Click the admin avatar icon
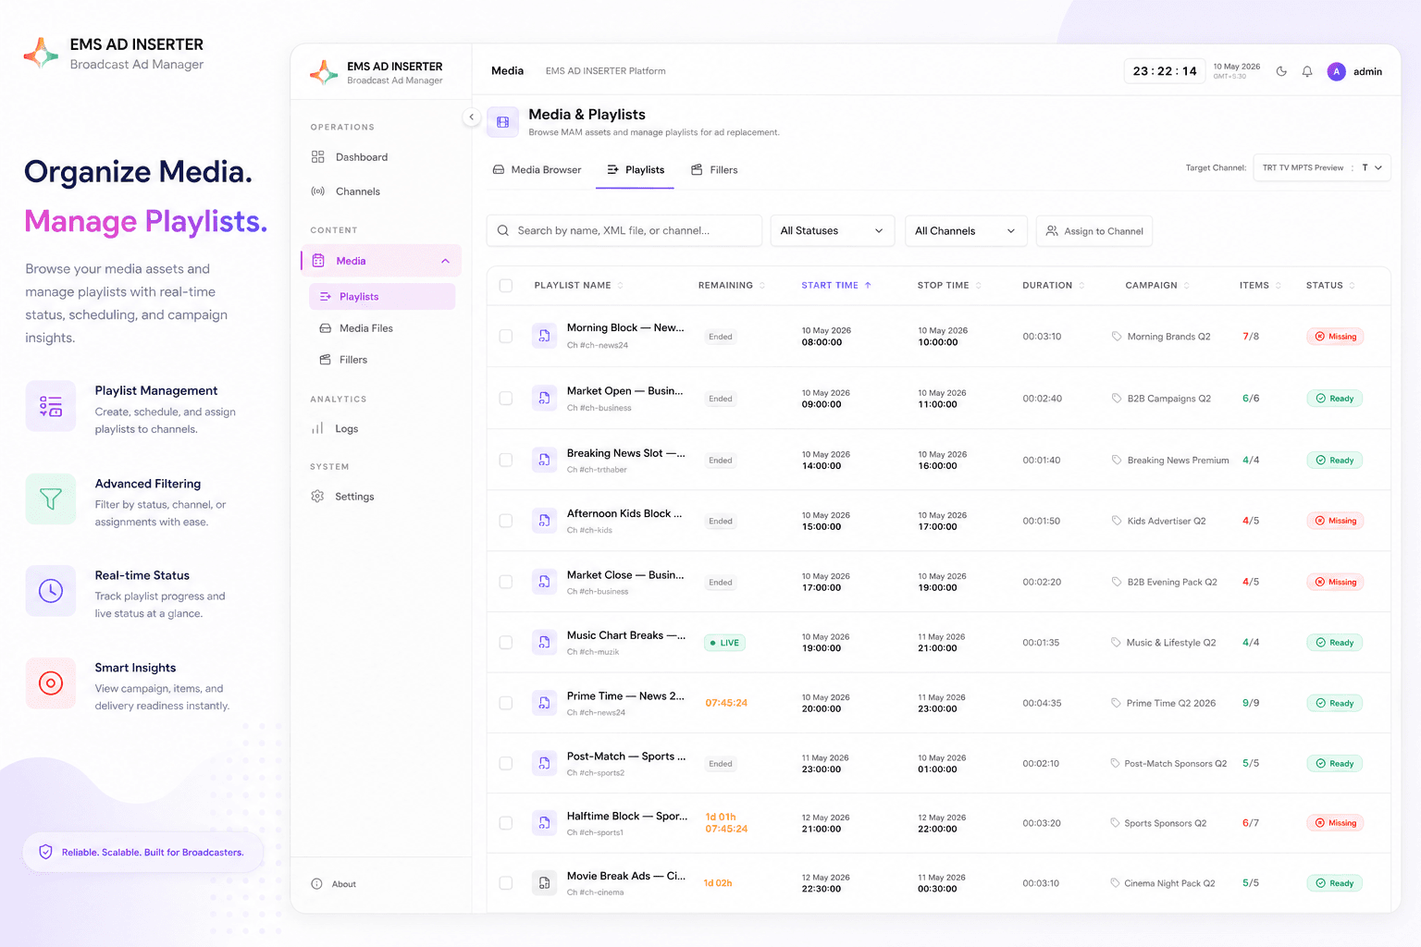 click(x=1336, y=71)
